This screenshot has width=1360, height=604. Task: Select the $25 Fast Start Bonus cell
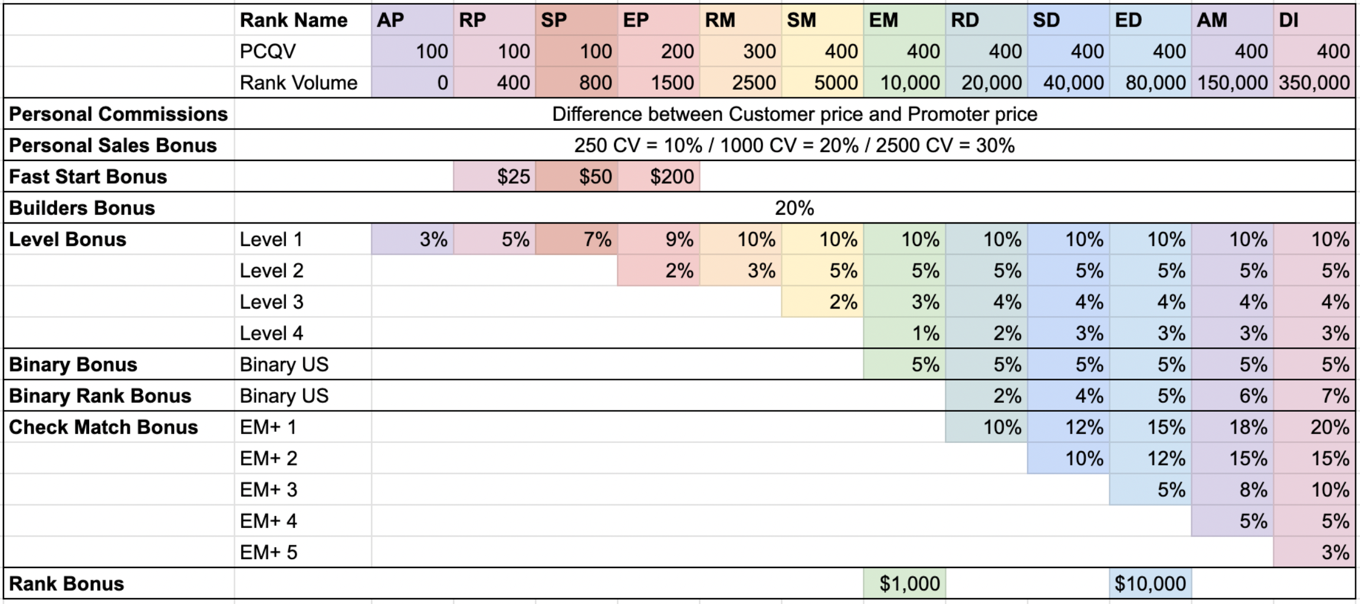tap(494, 176)
